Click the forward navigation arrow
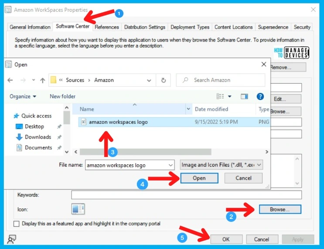The image size is (324, 249). coord(23,80)
